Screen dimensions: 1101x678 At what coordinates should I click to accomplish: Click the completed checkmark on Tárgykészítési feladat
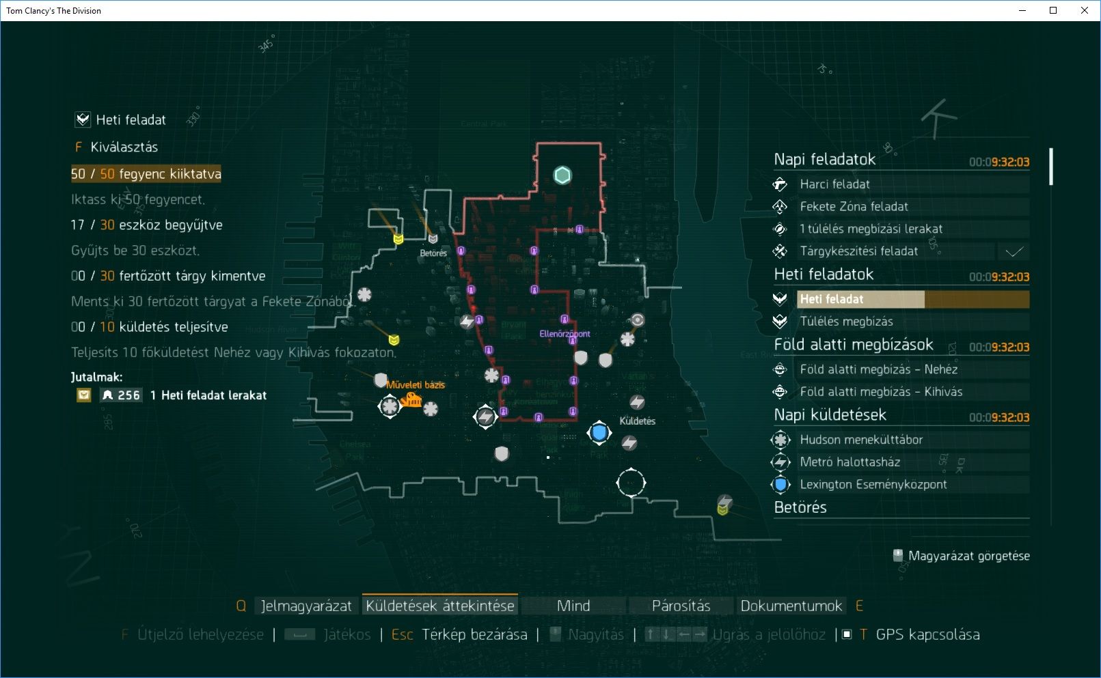pyautogui.click(x=1014, y=252)
